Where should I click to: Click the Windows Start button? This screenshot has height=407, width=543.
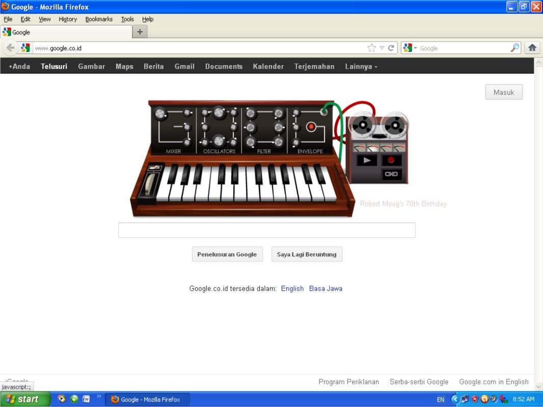click(x=25, y=399)
